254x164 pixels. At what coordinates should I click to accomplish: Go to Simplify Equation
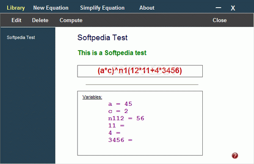[102, 8]
